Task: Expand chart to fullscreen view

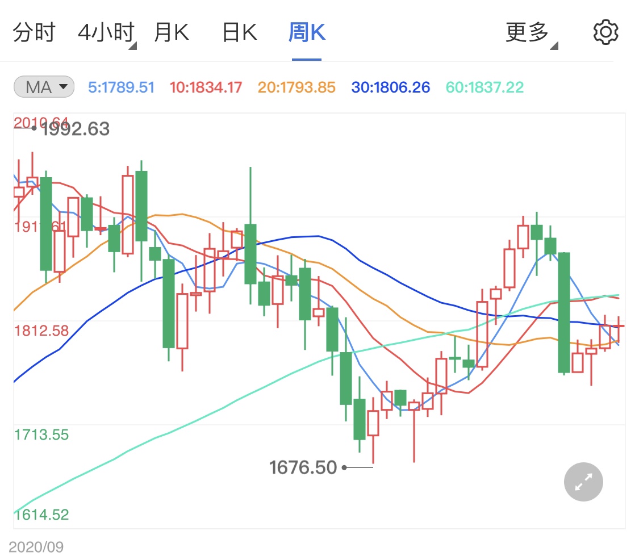Action: tap(583, 482)
